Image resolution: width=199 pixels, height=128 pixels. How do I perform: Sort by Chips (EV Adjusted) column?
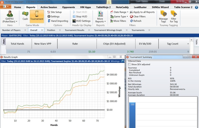[x=116, y=44]
